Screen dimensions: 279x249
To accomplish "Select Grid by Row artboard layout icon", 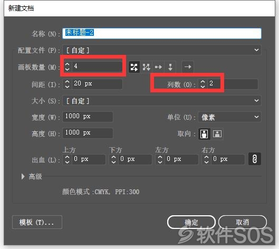I will (x=134, y=67).
